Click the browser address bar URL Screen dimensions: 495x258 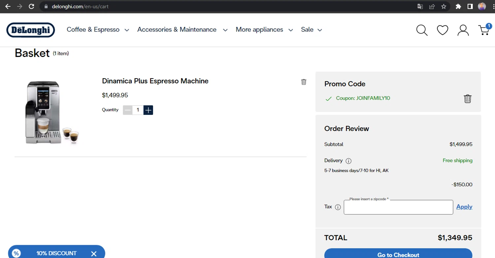tap(80, 6)
